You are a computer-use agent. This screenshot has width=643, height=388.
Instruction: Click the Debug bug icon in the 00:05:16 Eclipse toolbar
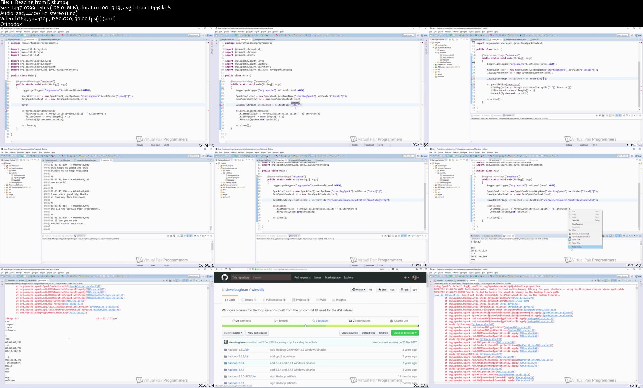[42, 156]
